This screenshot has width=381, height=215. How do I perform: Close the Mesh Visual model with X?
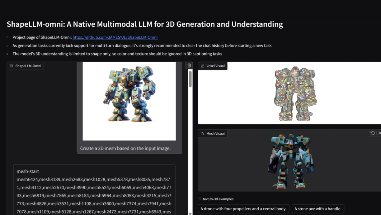379,133
